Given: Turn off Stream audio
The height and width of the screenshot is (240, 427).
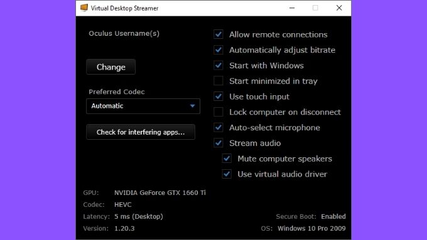Looking at the screenshot, I should [219, 143].
